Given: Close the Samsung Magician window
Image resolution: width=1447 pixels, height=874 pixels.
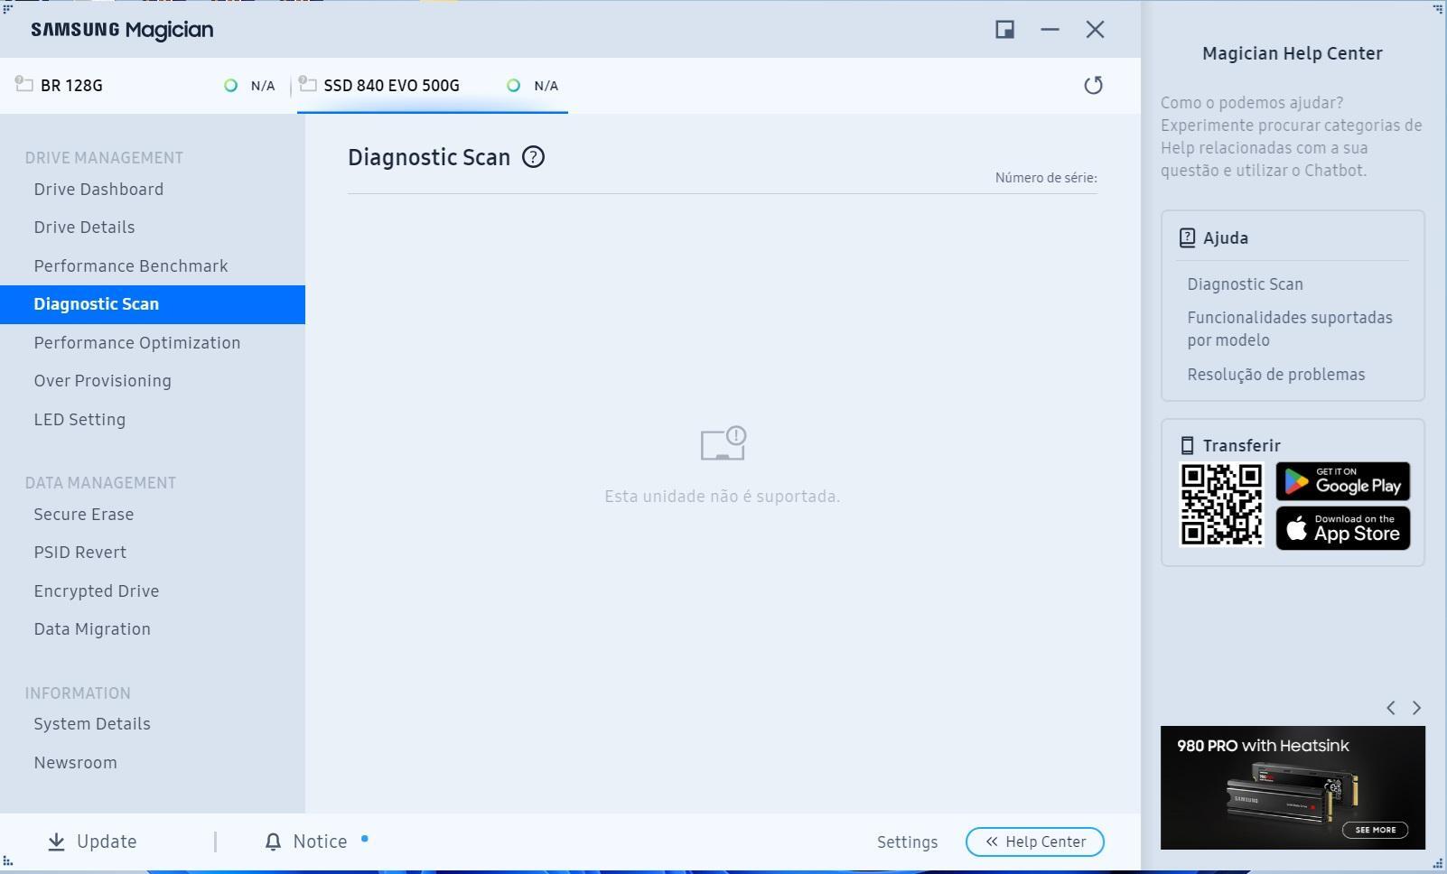Looking at the screenshot, I should point(1095,30).
